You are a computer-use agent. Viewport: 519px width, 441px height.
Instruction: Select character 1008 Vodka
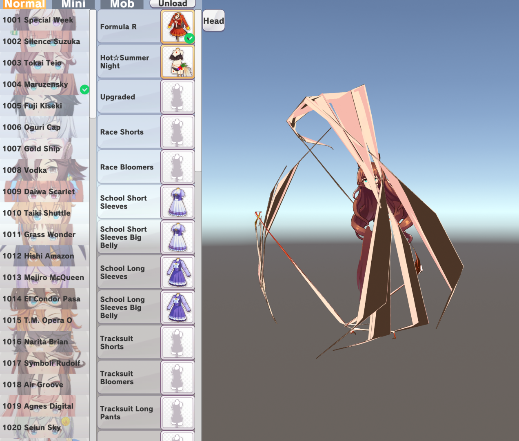coord(44,170)
